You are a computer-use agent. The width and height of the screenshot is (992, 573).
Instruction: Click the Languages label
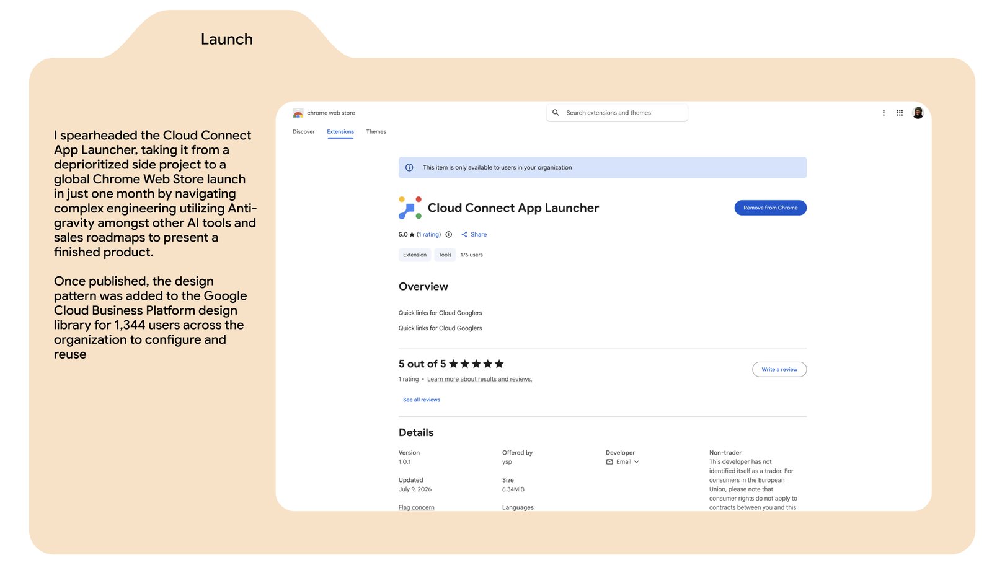pos(518,507)
